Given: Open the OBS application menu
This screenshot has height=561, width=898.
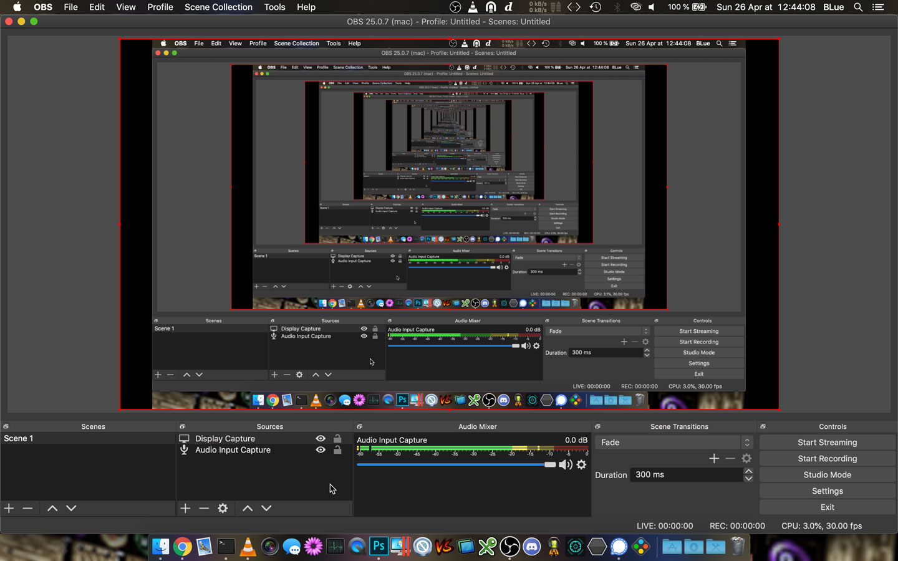Looking at the screenshot, I should coord(43,7).
